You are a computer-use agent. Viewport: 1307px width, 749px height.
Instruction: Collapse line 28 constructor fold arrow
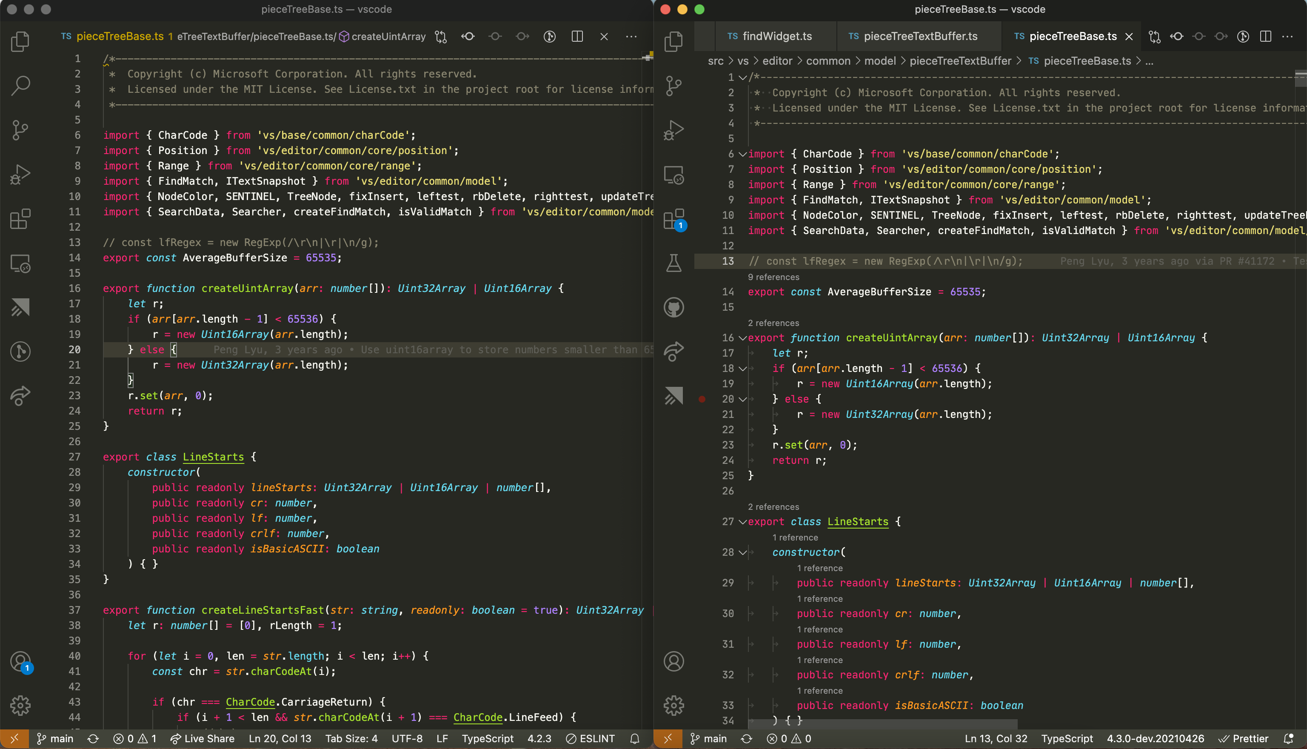click(742, 552)
